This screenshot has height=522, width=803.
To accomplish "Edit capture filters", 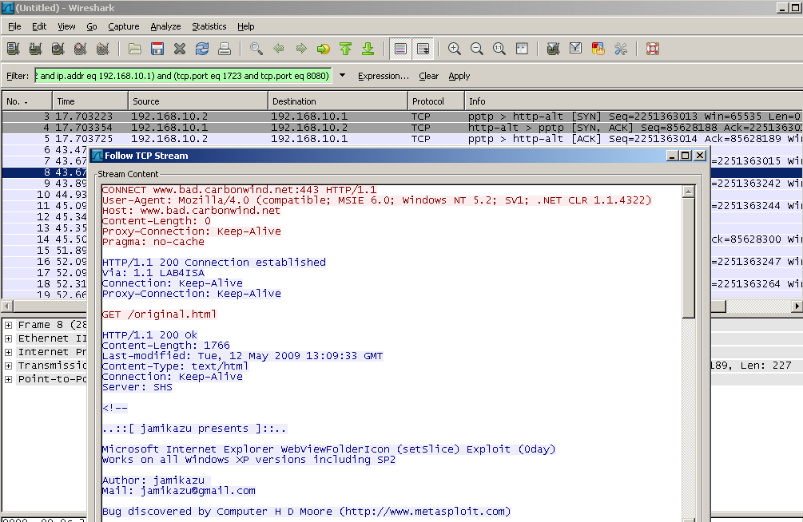I will coord(553,49).
